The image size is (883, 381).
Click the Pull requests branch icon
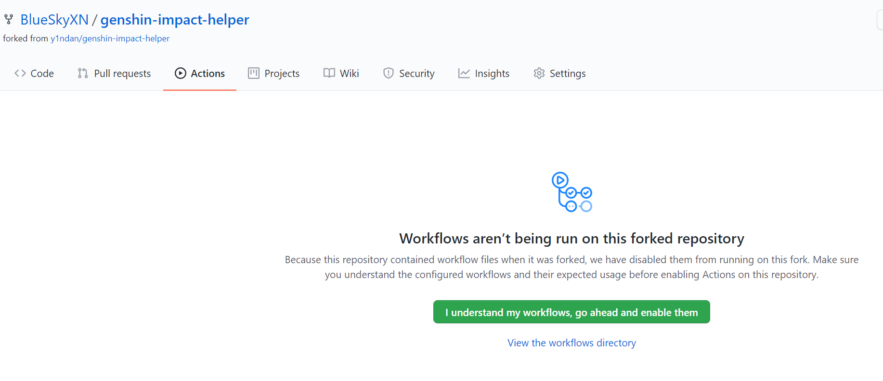[83, 73]
